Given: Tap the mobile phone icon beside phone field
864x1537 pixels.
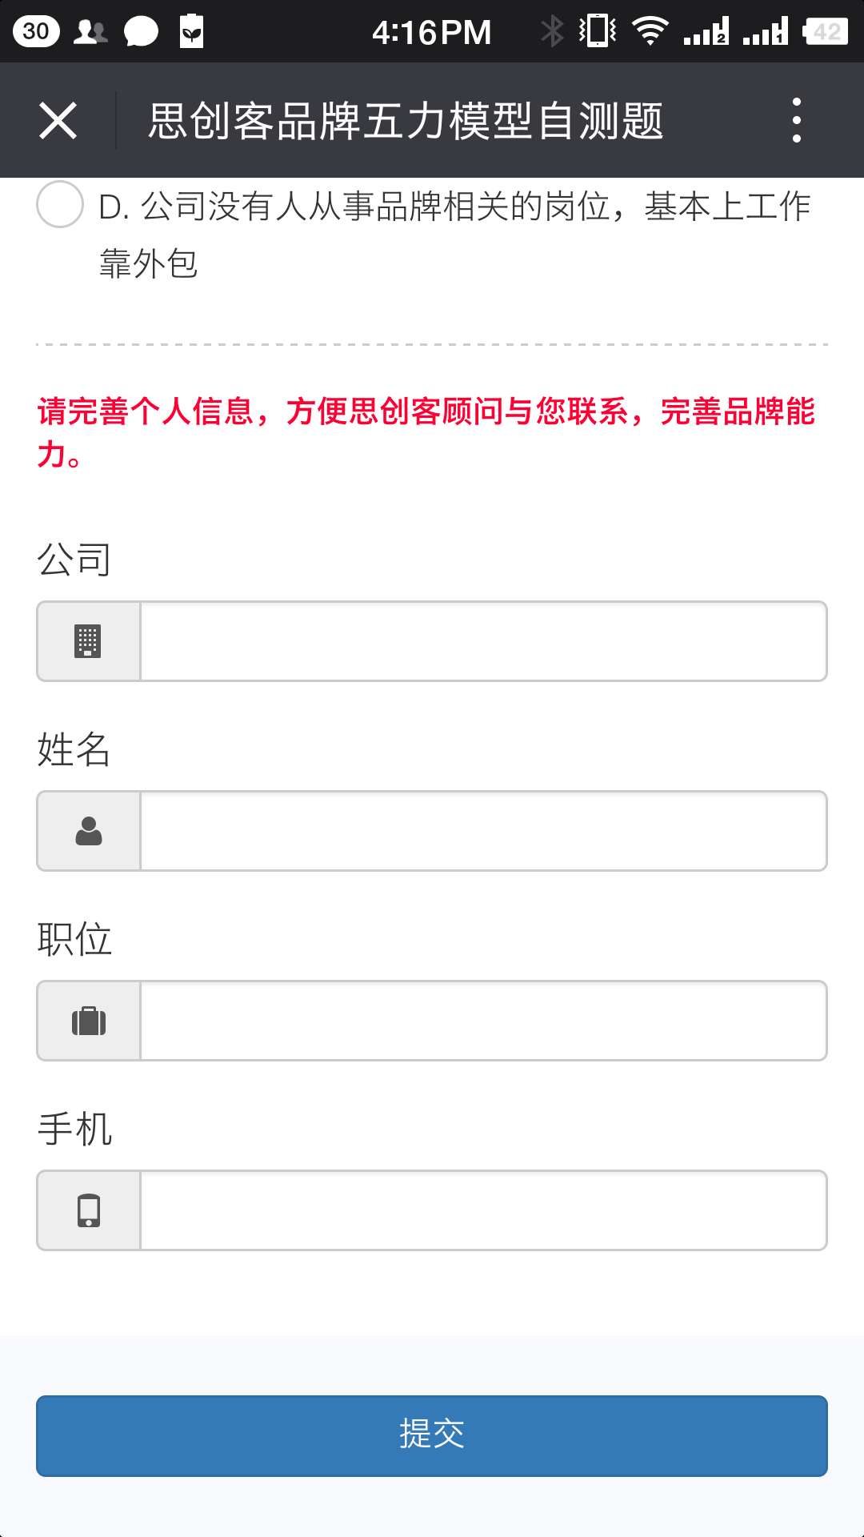Looking at the screenshot, I should [89, 1210].
